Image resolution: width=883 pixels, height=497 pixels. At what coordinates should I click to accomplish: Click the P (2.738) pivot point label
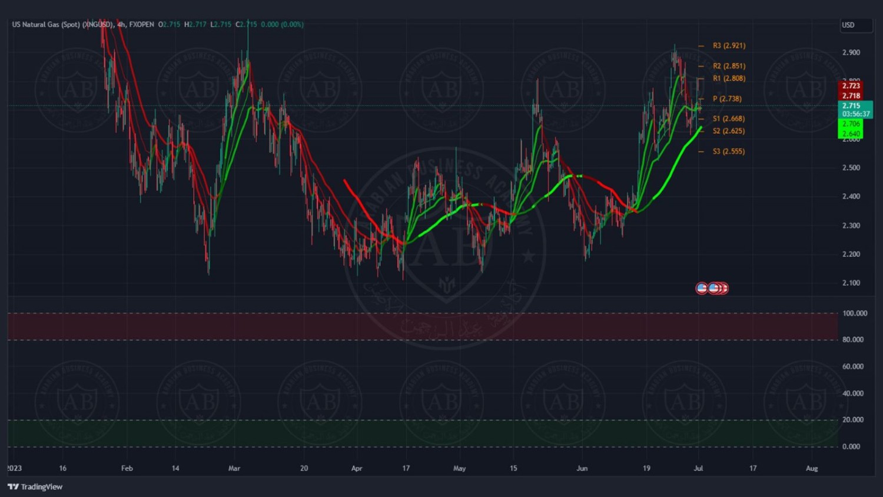tap(727, 99)
